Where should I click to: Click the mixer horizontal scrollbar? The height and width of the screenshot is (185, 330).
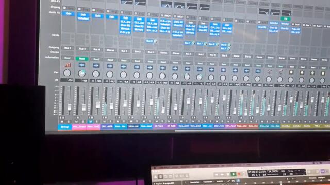point(253,131)
